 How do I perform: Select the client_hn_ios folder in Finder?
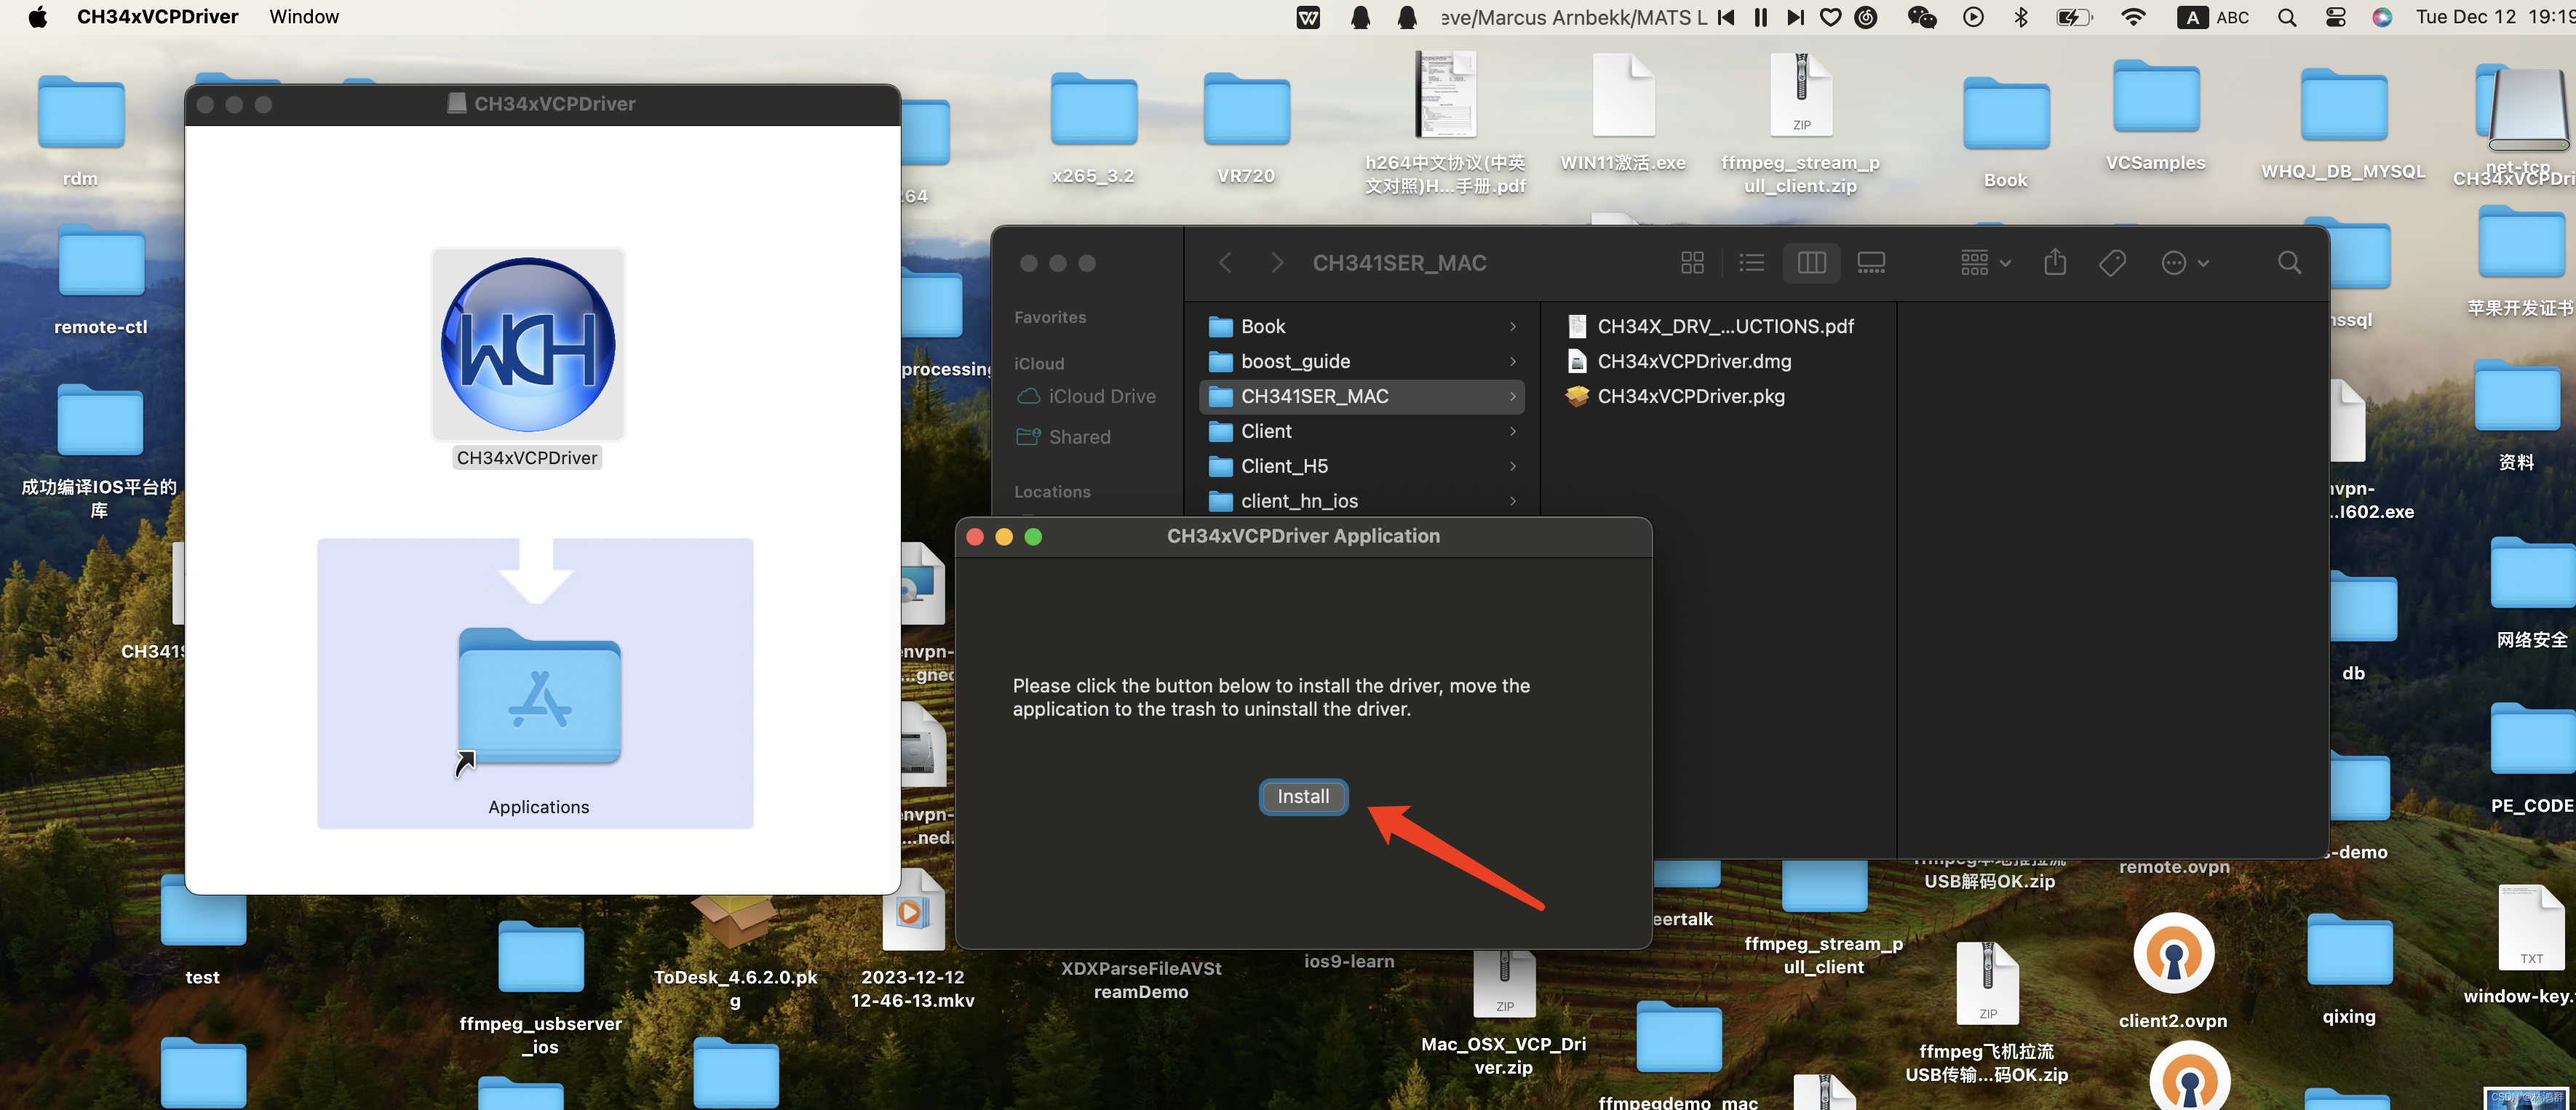click(1361, 501)
